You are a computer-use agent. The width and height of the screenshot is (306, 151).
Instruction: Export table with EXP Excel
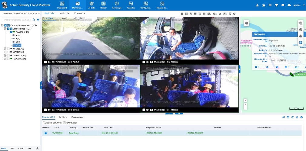pos(70,123)
